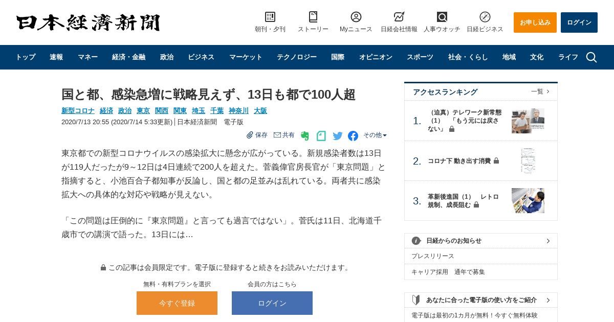614x322 pixels.
Task: Open the 朝刊・夕刊 newspaper icon
Action: point(270,17)
